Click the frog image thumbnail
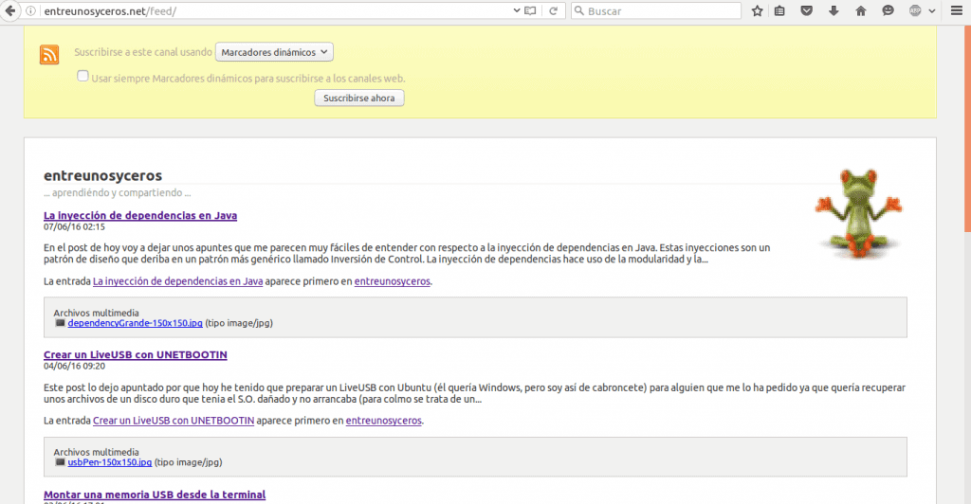 (859, 212)
